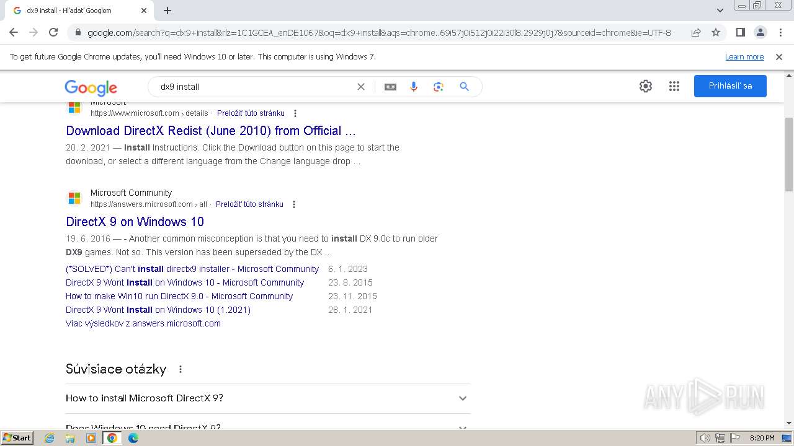The width and height of the screenshot is (794, 446).
Task: Click the Prihlásiť sa sign-in button
Action: 730,86
